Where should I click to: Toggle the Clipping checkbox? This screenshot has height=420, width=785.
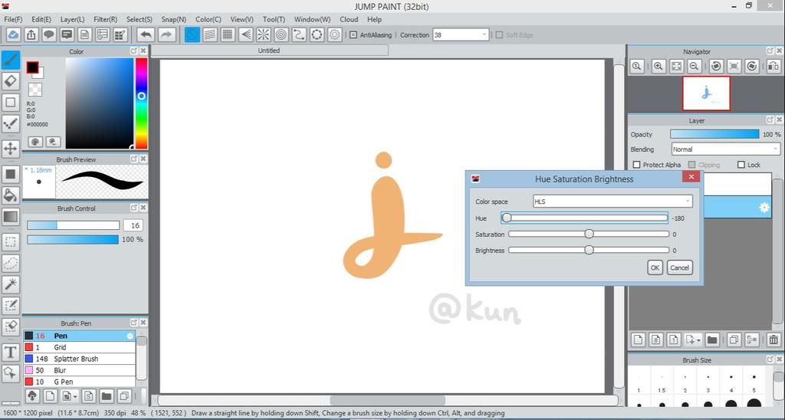click(x=692, y=165)
